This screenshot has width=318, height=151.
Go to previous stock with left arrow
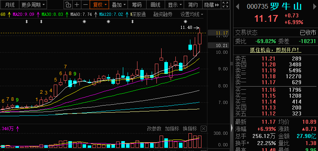pos(238,7)
